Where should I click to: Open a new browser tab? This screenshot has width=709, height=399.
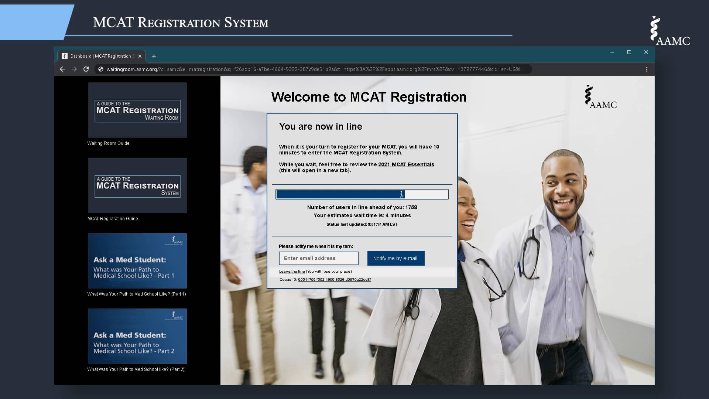coord(154,56)
